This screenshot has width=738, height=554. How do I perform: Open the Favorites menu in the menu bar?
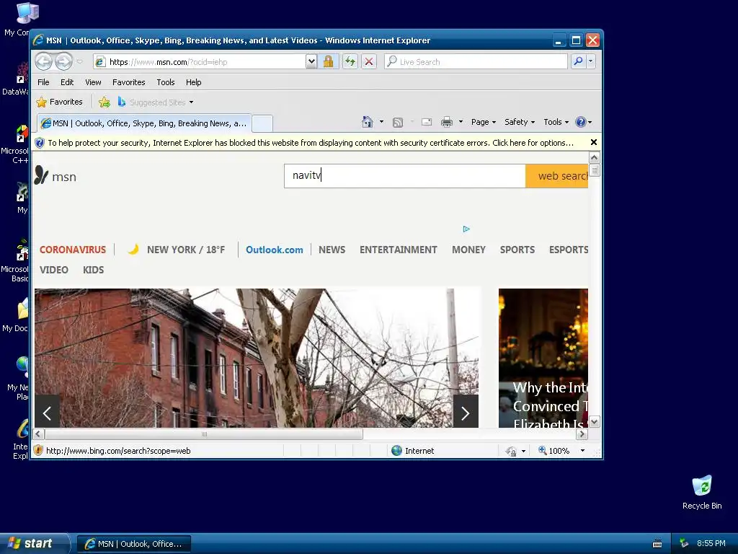[x=128, y=82]
